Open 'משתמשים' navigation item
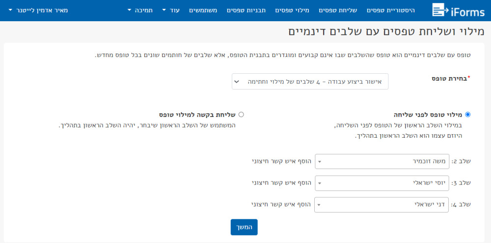The width and height of the screenshot is (491, 243). (x=203, y=10)
